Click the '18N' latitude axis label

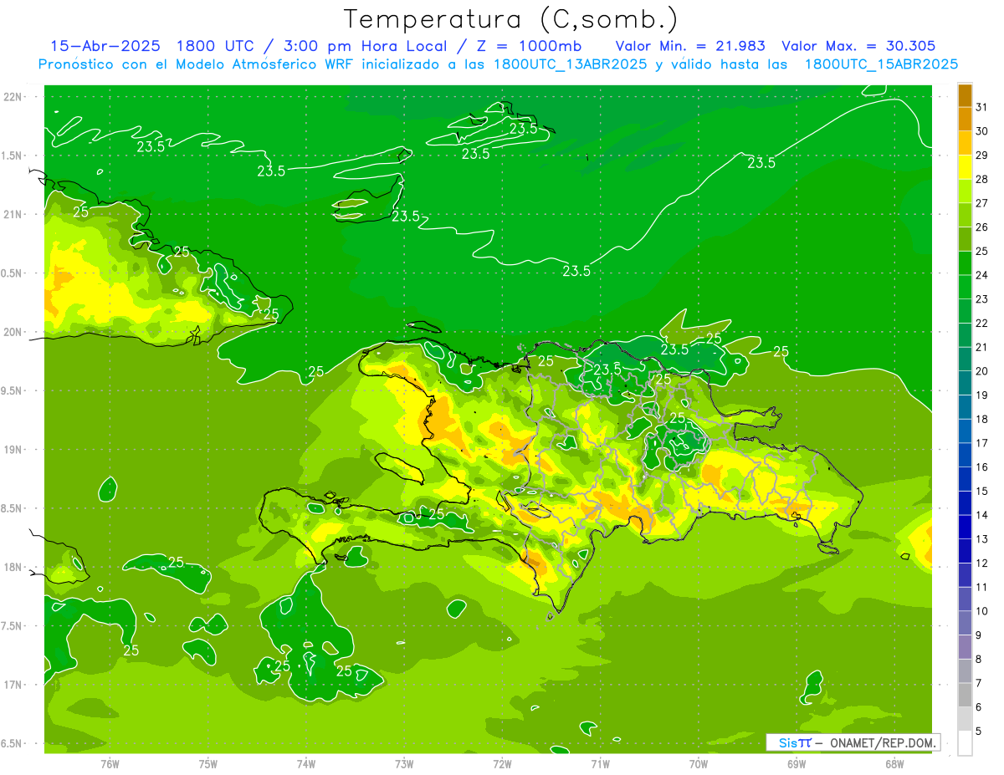(13, 567)
